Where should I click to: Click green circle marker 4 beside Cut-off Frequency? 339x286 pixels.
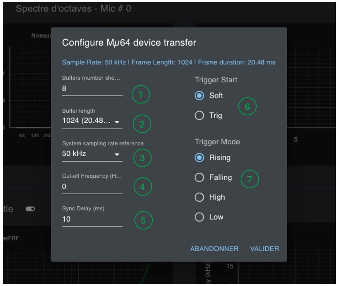point(143,187)
